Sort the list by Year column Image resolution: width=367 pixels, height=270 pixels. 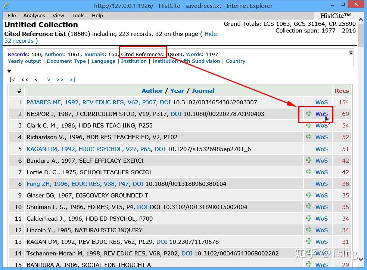[x=177, y=91]
